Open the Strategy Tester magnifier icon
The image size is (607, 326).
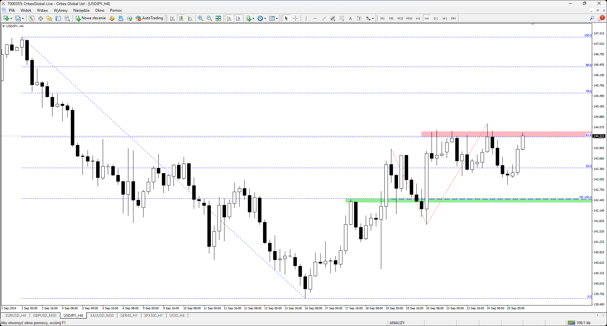coord(67,18)
